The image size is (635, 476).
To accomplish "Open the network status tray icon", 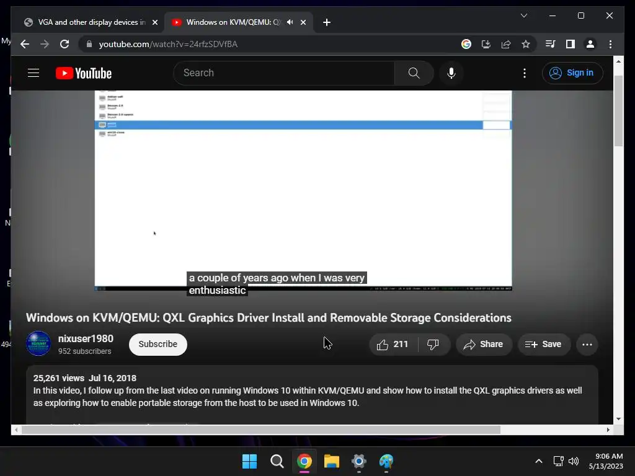I will pyautogui.click(x=558, y=461).
